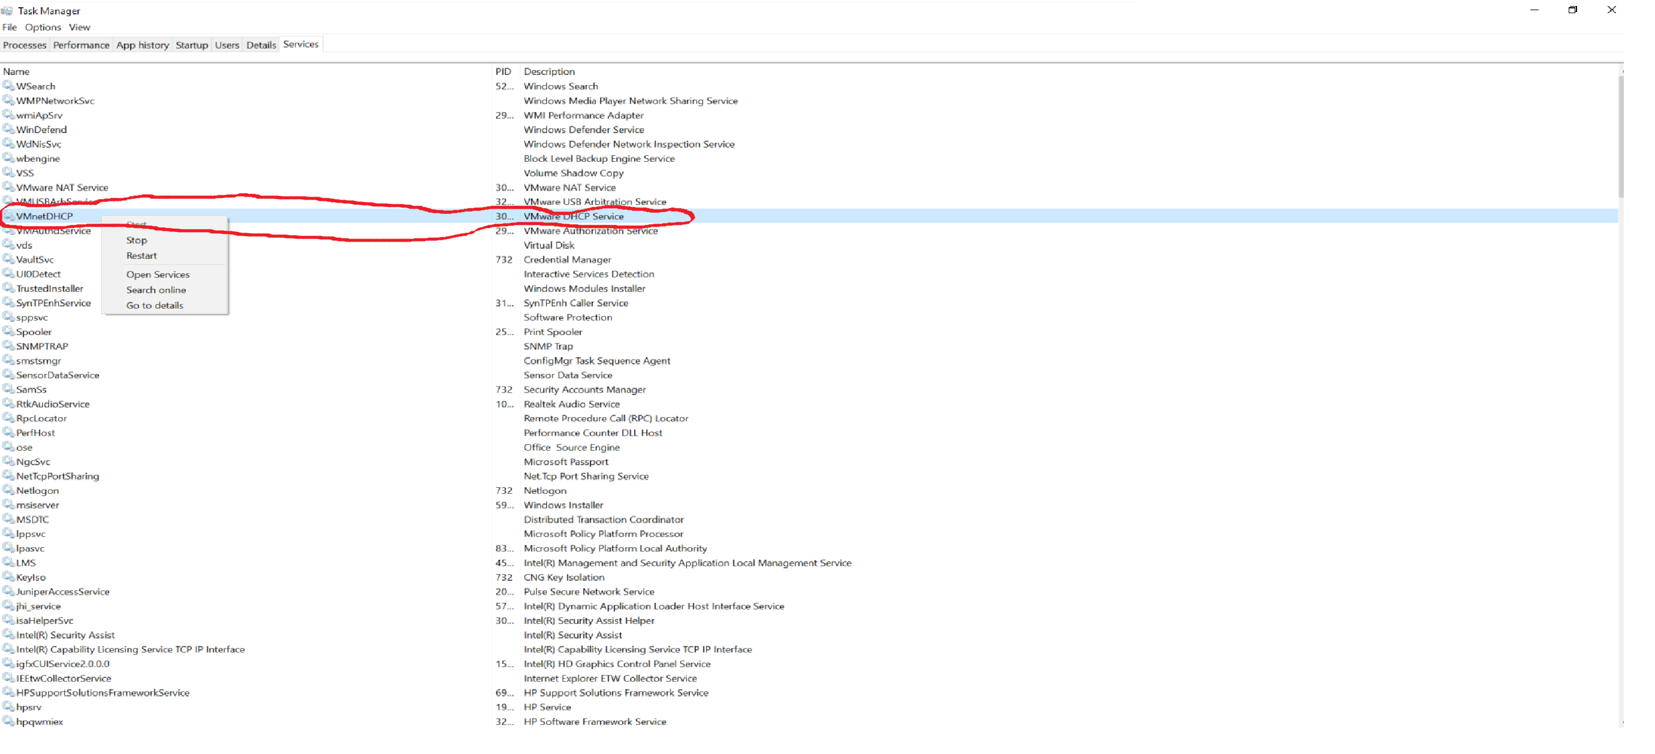The width and height of the screenshot is (1655, 754).
Task: Click the service icon beside PerfHost
Action: pos(8,432)
